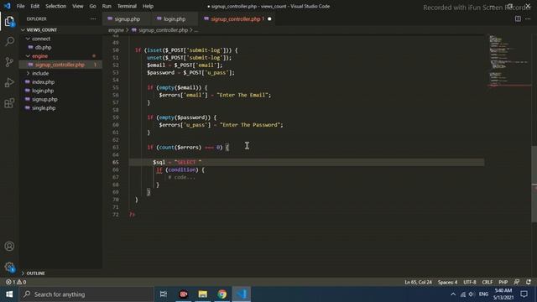The width and height of the screenshot is (537, 302).
Task: Click the Windows Start button
Action: coord(9,294)
